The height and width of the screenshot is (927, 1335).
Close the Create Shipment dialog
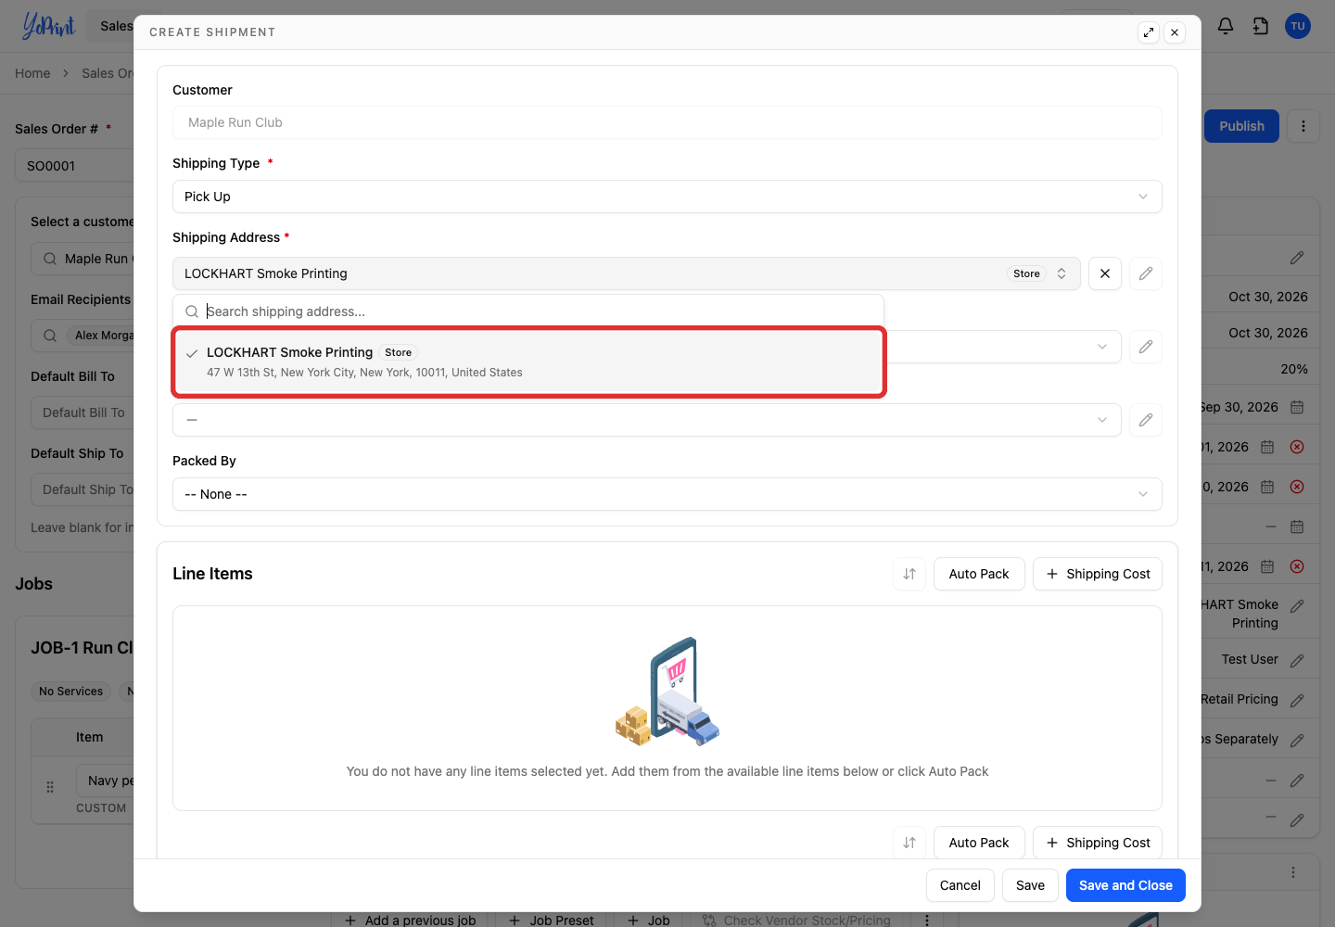coord(1175,32)
